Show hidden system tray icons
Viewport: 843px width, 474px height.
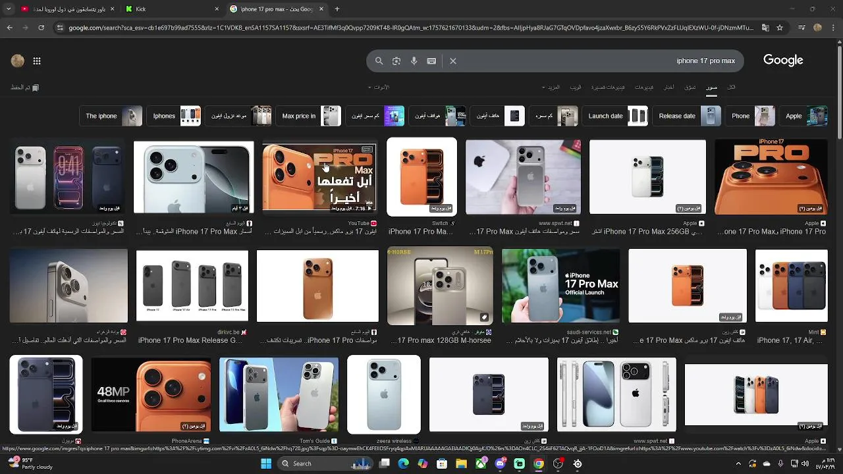pyautogui.click(x=738, y=463)
